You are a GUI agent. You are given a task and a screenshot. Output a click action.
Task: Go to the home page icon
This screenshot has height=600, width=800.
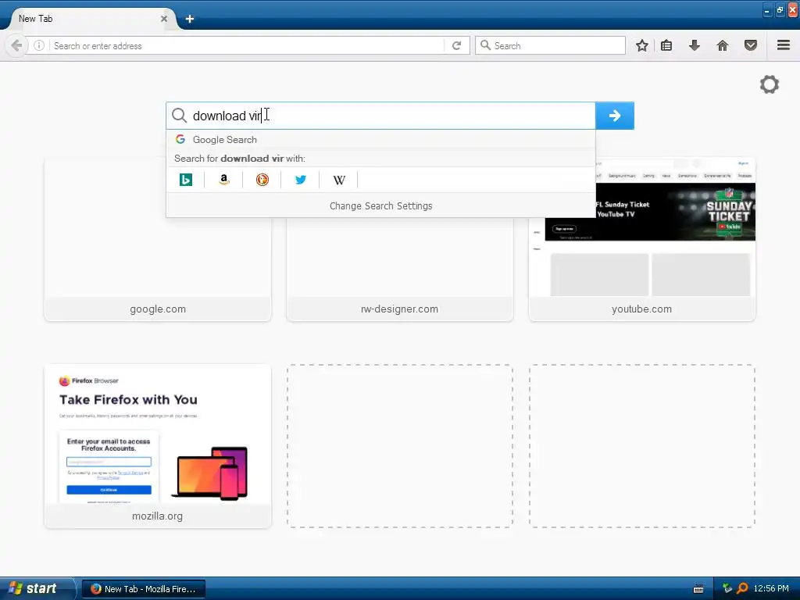(x=723, y=45)
